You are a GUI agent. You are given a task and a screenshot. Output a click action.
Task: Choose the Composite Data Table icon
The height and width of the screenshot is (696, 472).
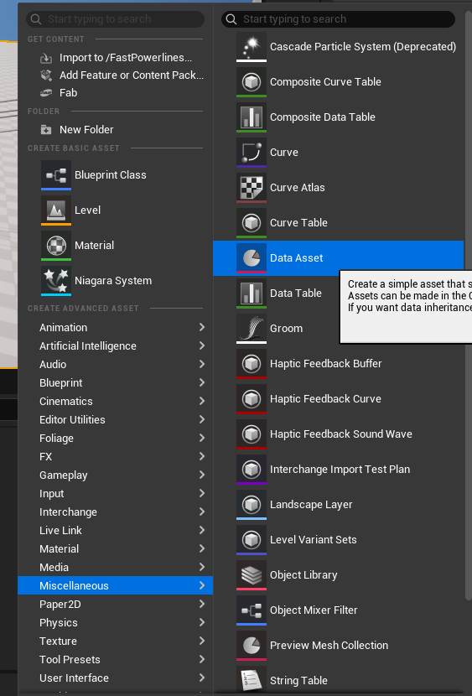(252, 117)
